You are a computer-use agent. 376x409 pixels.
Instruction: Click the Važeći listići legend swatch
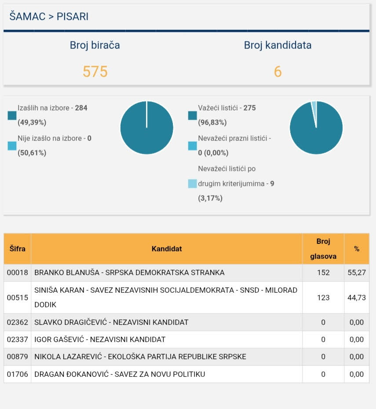(192, 115)
